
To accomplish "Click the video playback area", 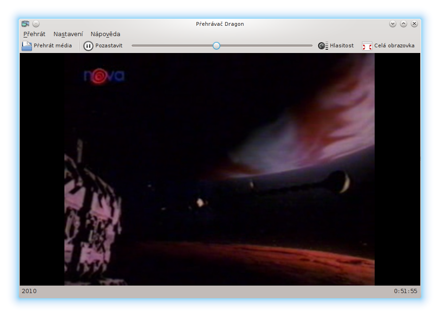I will [x=220, y=169].
